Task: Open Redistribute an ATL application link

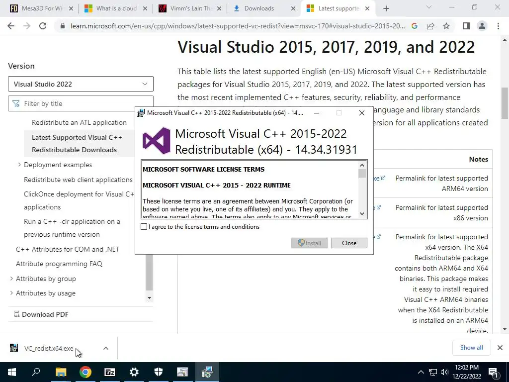Action: point(79,122)
